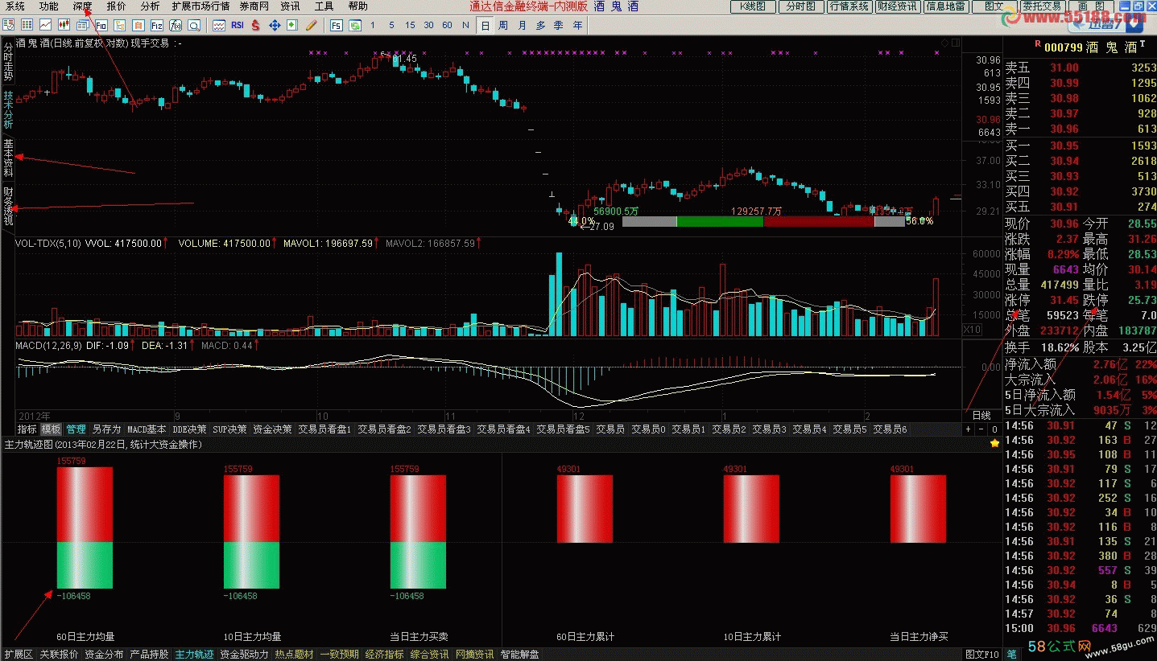1157x661 pixels.
Task: Click the magnifier search toolbar icon
Action: [x=194, y=25]
